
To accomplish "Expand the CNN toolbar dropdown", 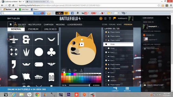I will (97, 13).
